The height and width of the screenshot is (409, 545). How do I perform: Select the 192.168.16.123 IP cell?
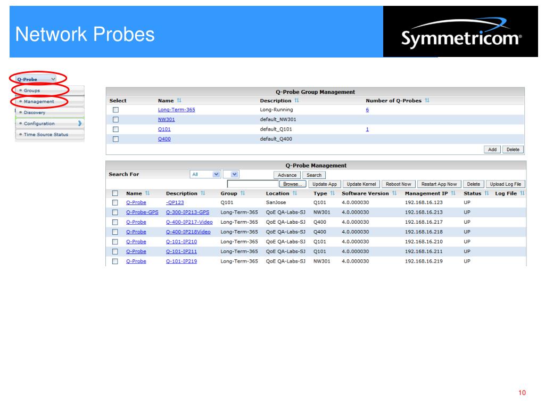point(424,202)
